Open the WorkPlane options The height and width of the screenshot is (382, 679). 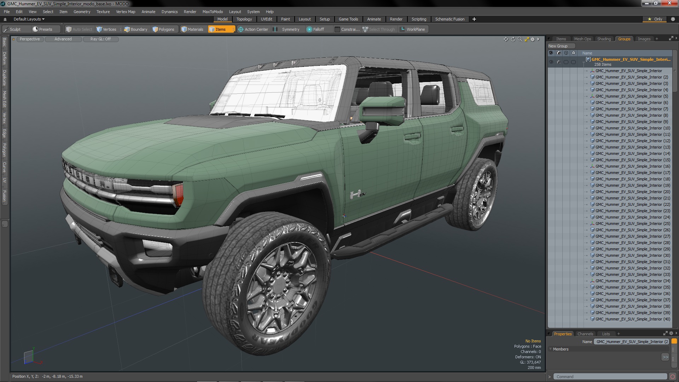pyautogui.click(x=413, y=29)
